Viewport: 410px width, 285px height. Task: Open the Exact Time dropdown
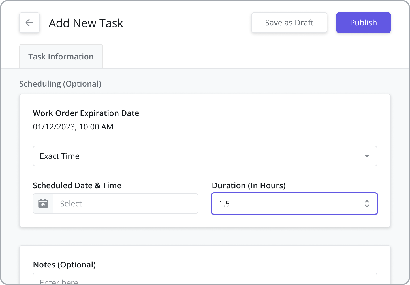205,156
